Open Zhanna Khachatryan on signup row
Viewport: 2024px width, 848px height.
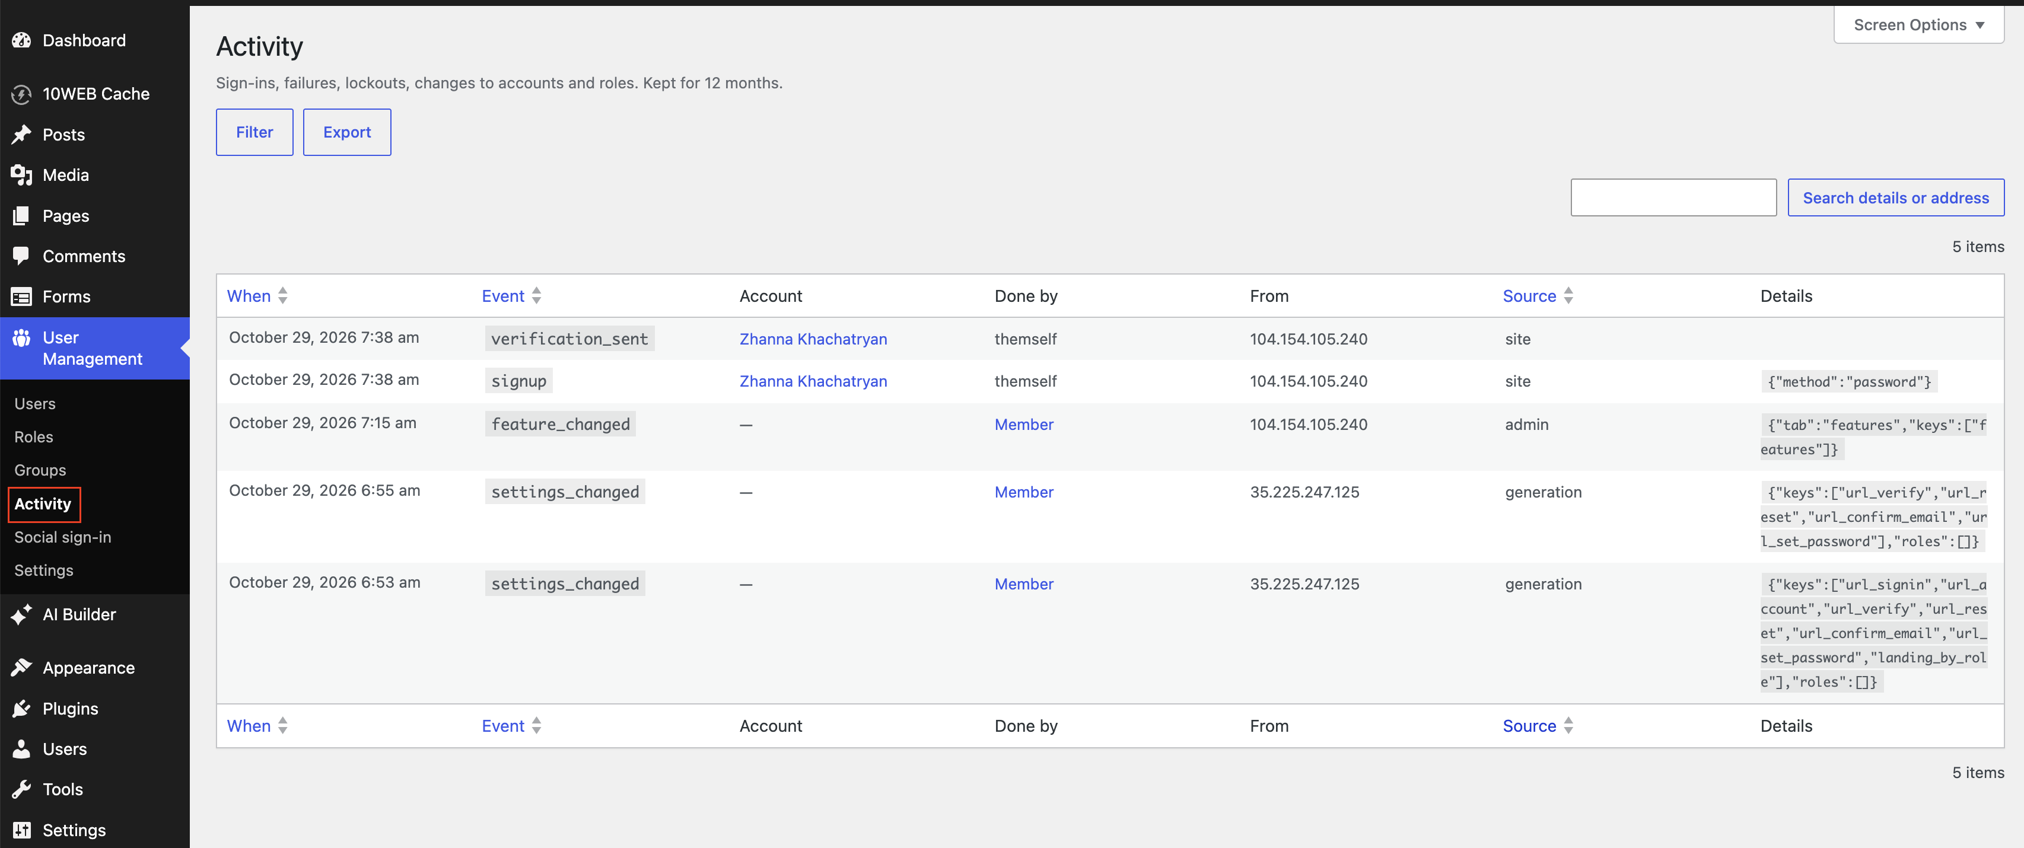[813, 381]
